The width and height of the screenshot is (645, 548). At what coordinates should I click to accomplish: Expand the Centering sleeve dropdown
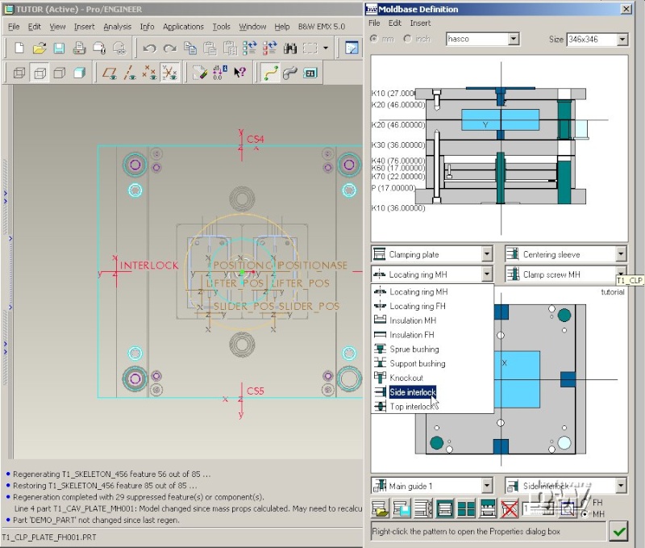click(621, 254)
